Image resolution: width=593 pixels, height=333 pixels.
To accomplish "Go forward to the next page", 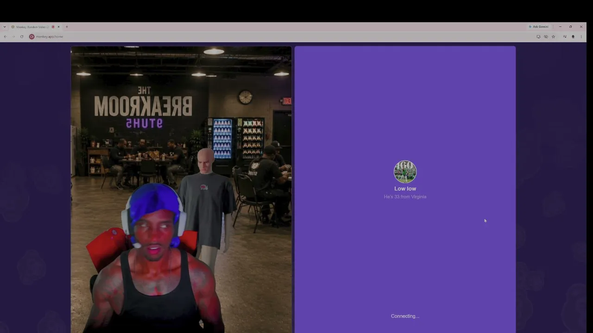I will coord(13,37).
